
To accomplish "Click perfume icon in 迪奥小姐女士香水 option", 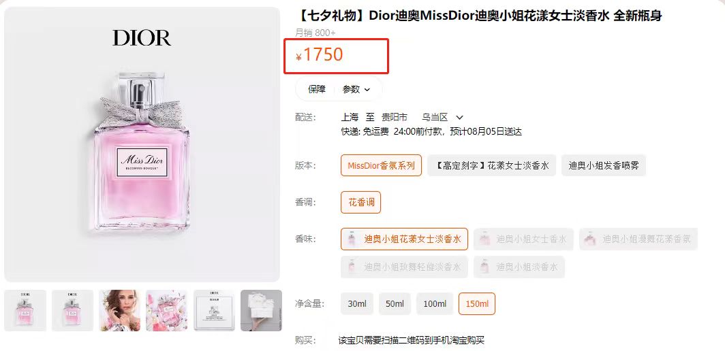I will pos(485,239).
